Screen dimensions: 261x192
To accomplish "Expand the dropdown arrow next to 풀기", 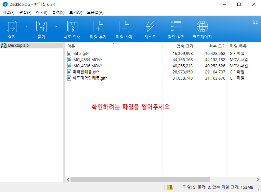I will pos(56,26).
